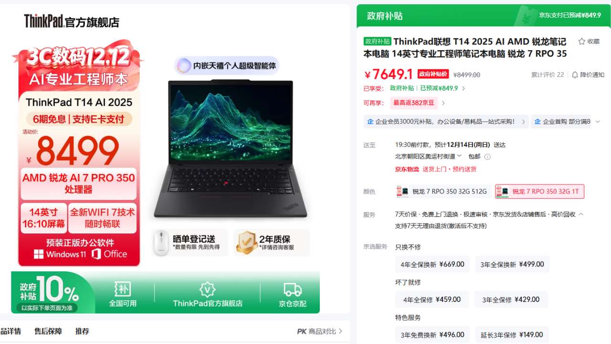This screenshot has height=344, width=611.
Task: Click the bell icon for price-drop alerts
Action: (575, 75)
